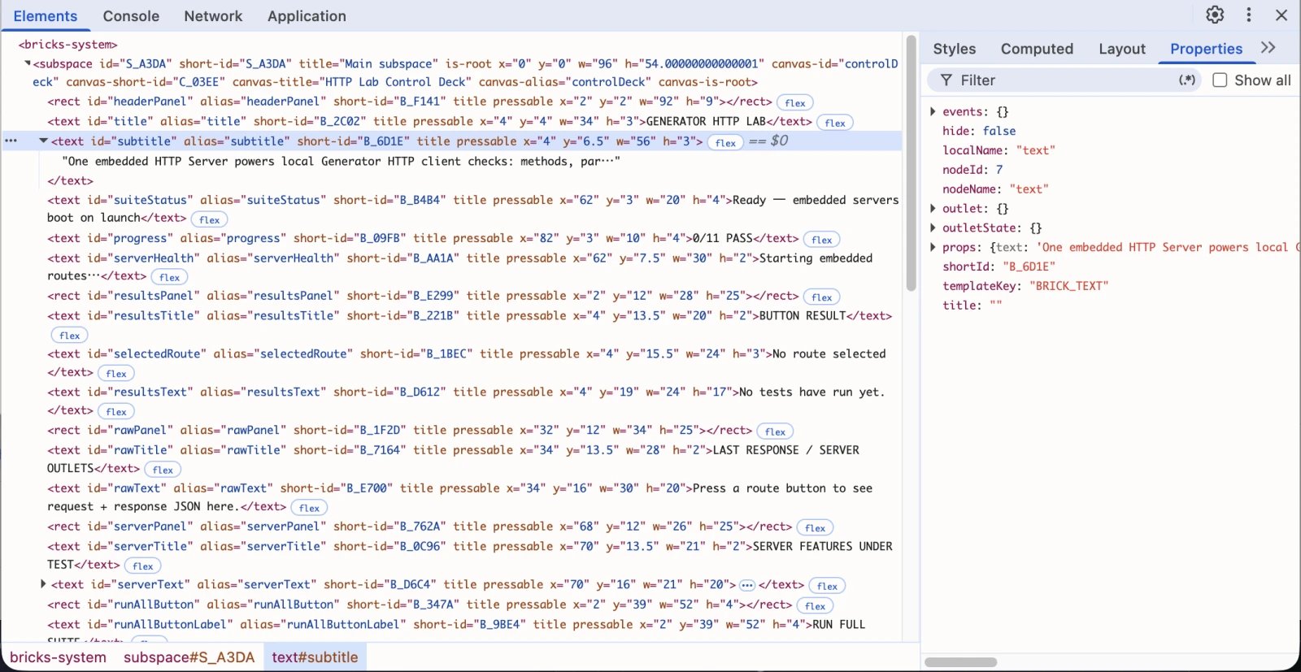Enable the Show all checkbox

click(x=1220, y=80)
